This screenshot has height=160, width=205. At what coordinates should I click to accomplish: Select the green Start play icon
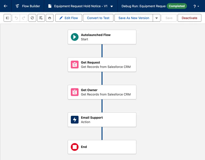[75, 37]
